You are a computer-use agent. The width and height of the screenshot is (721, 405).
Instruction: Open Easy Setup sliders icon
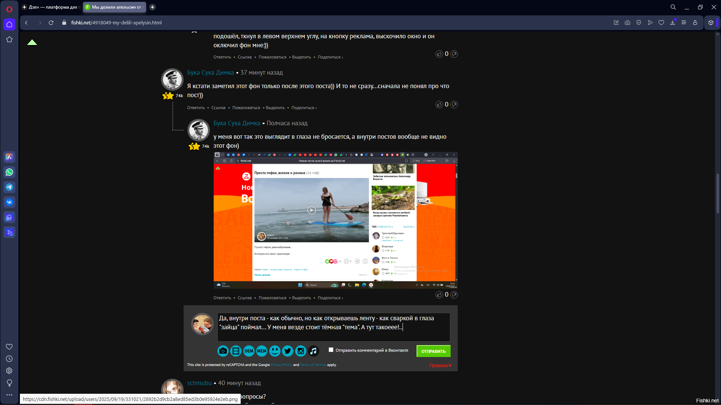point(684,22)
